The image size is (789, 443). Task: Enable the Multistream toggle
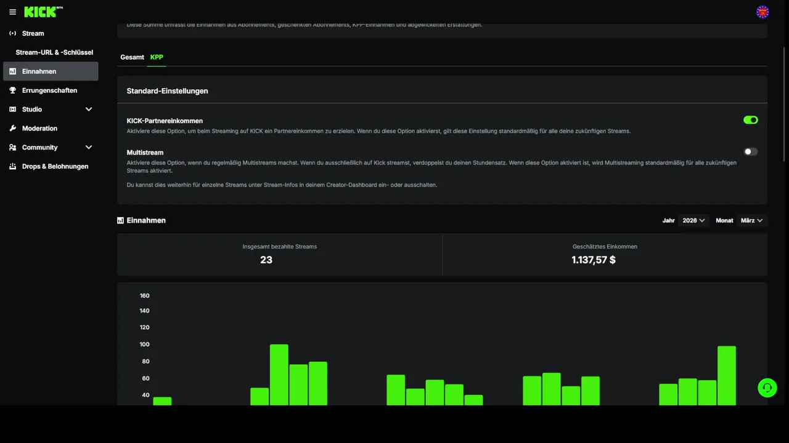[x=750, y=151]
